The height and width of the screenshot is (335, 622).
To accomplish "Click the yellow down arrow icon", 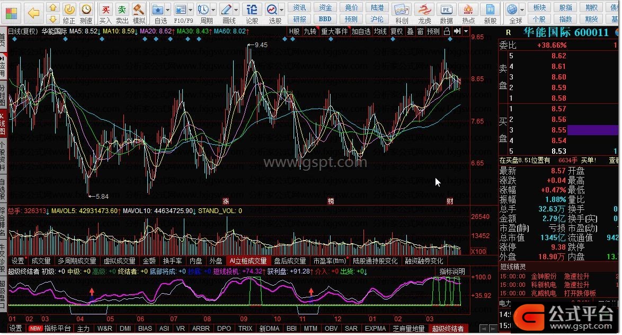I will (53, 19).
